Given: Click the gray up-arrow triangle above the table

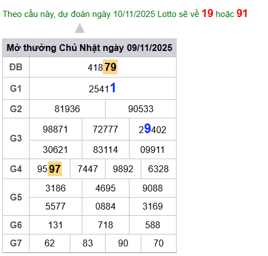Looking at the screenshot, I should 79,28.
